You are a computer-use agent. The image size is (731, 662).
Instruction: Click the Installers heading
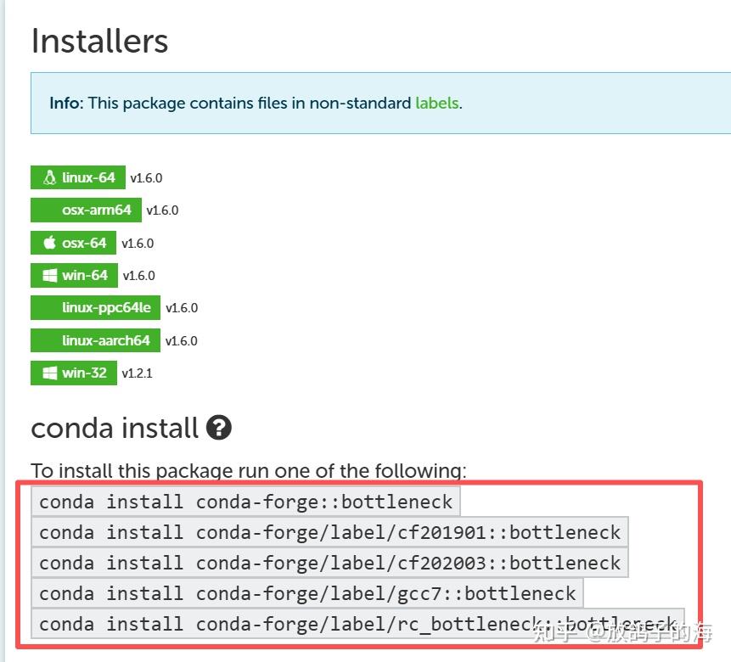pos(99,41)
